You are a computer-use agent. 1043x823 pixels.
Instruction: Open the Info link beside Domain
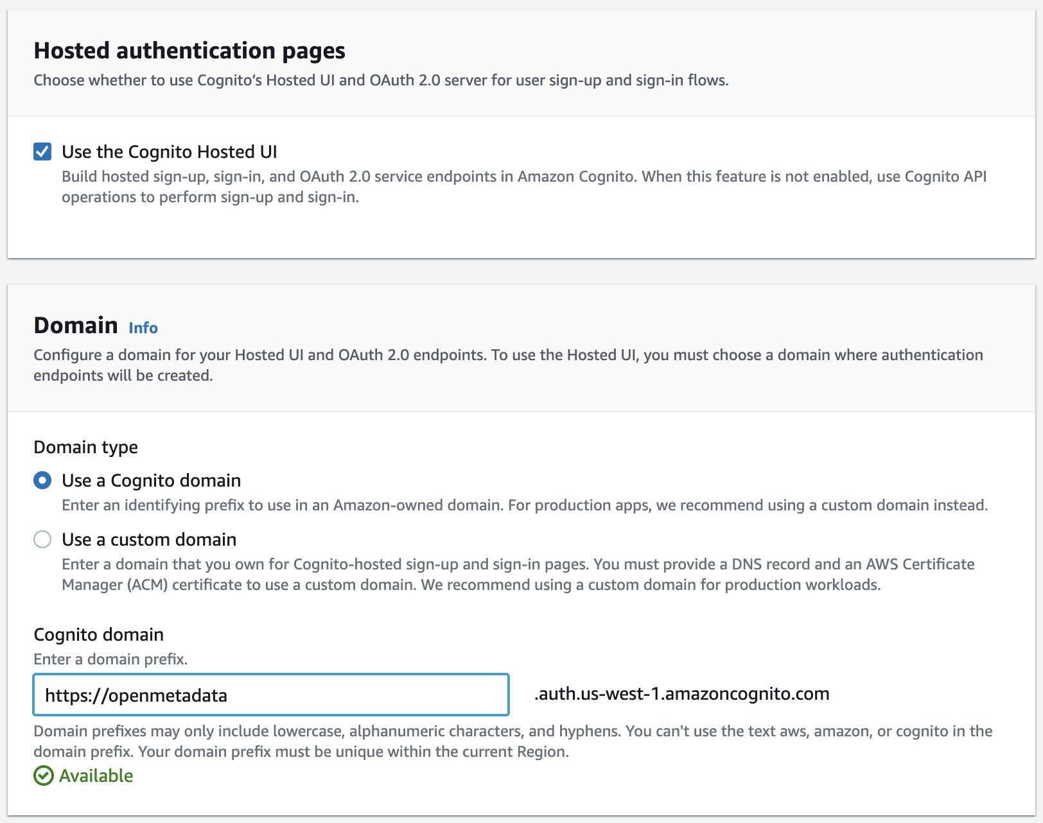pyautogui.click(x=143, y=327)
